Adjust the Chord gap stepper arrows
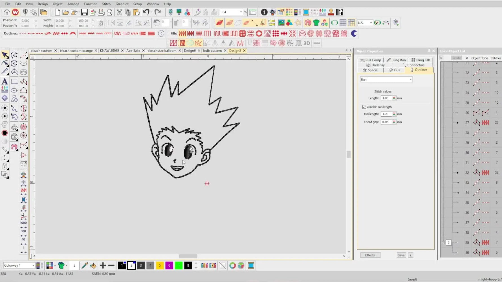Screen dimensions: 502x282 (x=394, y=122)
